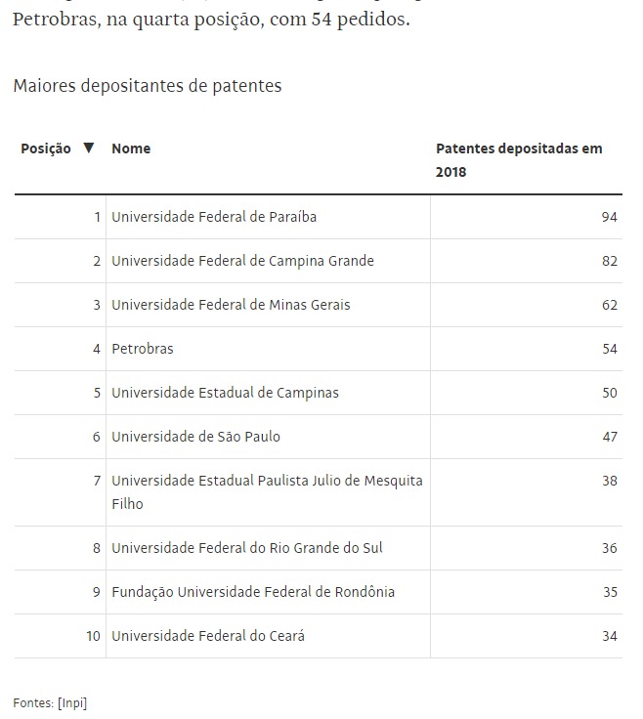
Task: Click Universidade Estadual de Campinas cell
Action: (225, 393)
